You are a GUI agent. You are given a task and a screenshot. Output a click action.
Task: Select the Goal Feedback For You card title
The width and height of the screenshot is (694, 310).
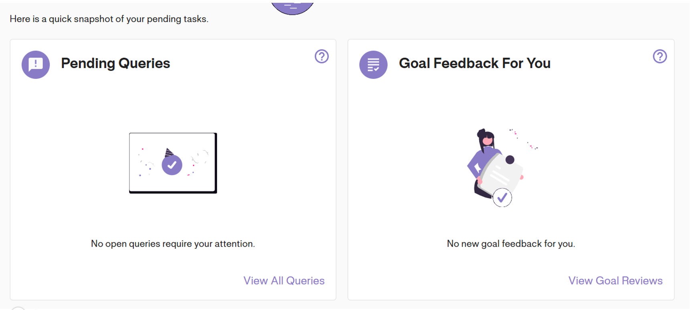tap(475, 63)
